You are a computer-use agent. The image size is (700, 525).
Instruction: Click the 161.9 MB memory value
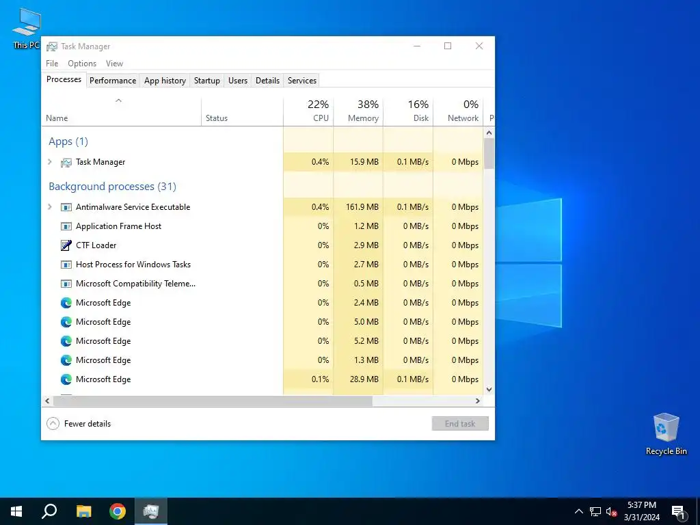pyautogui.click(x=362, y=206)
